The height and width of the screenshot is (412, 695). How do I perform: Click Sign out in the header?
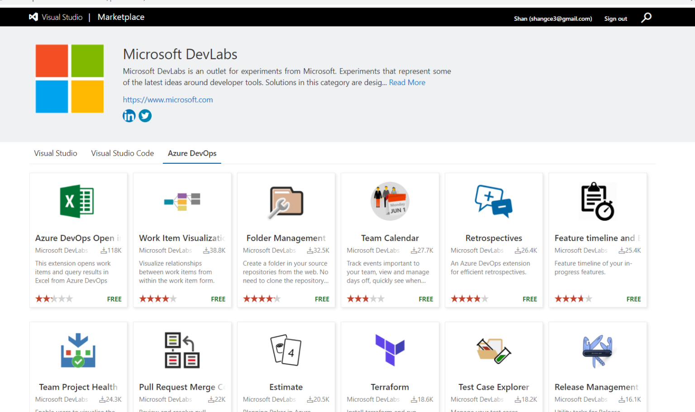point(615,19)
